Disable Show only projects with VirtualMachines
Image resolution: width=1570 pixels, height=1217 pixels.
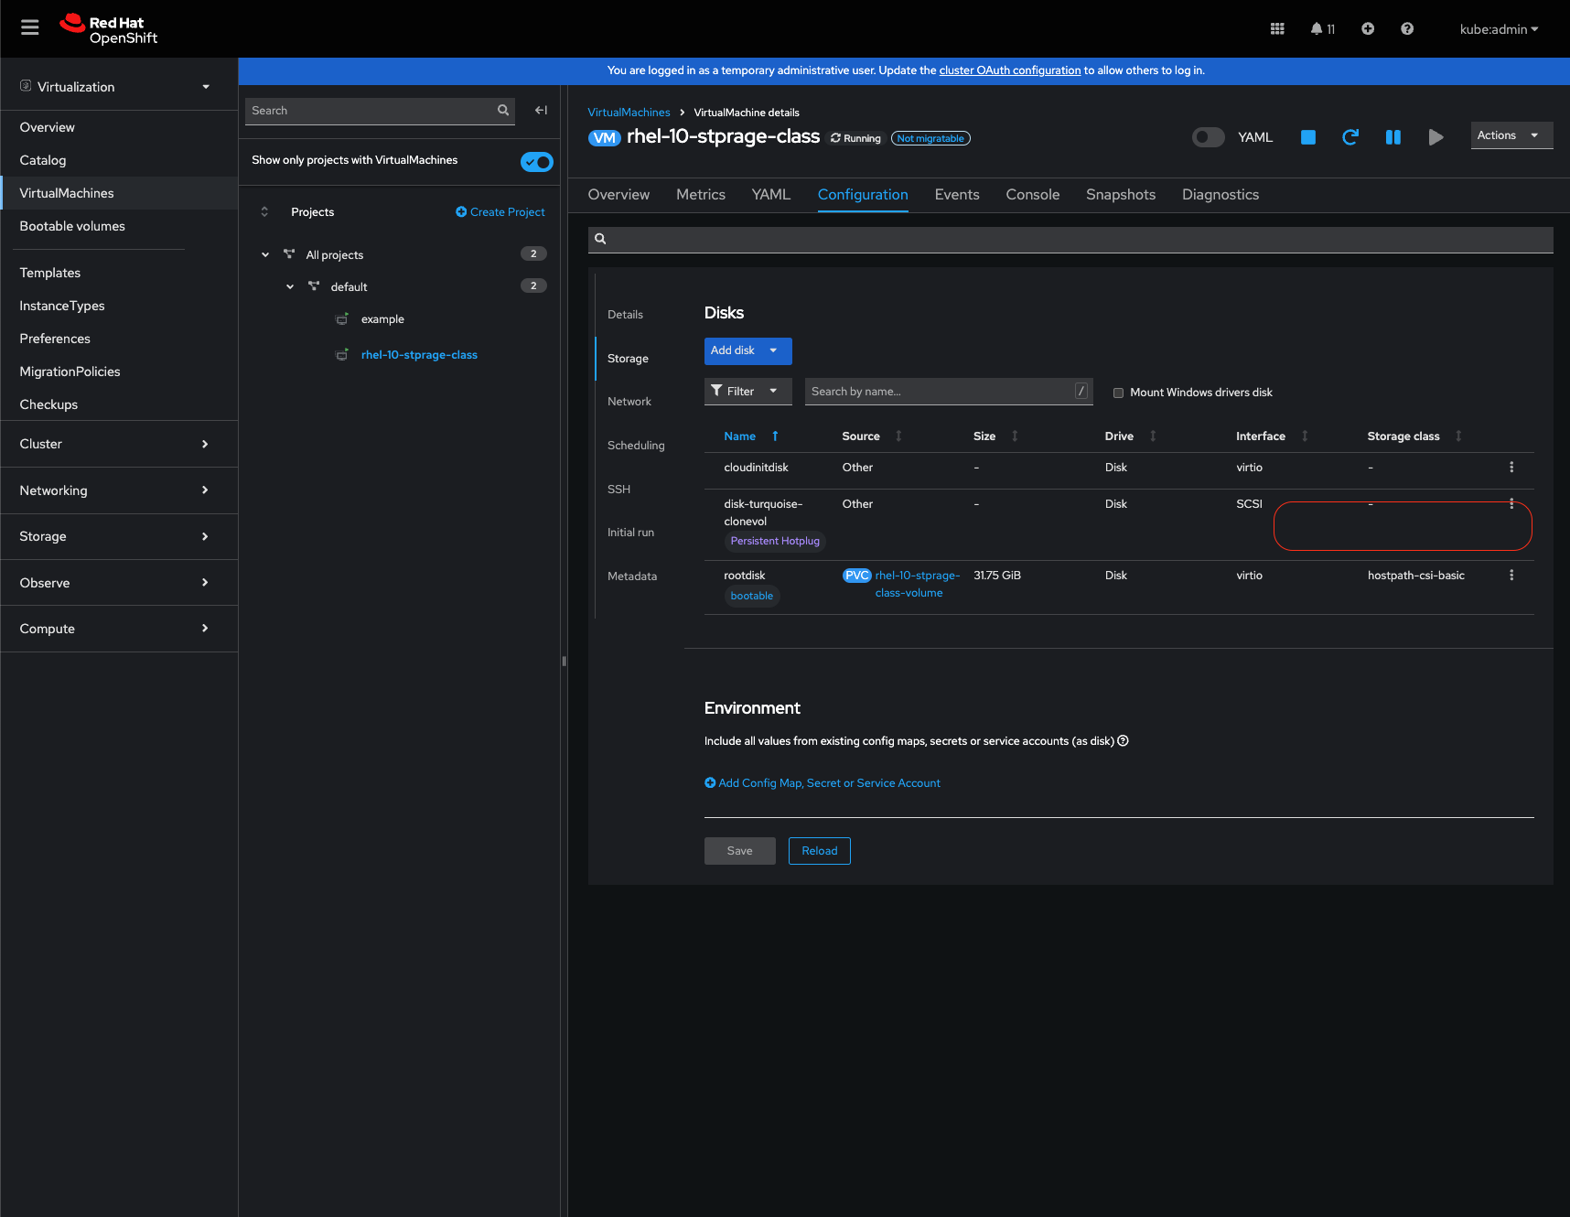[536, 162]
